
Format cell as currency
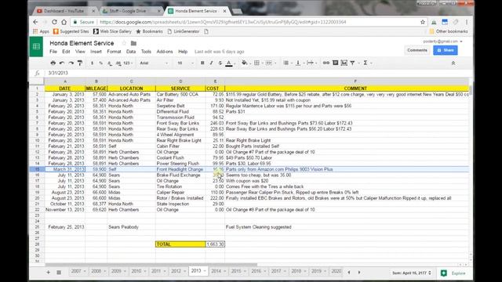click(93, 63)
